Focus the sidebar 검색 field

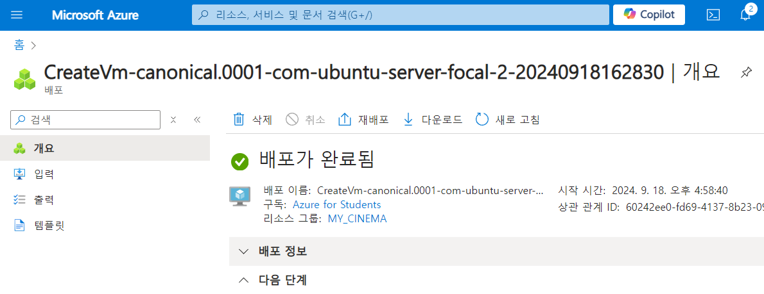85,120
